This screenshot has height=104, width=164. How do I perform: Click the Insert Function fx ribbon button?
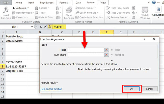(6, 13)
